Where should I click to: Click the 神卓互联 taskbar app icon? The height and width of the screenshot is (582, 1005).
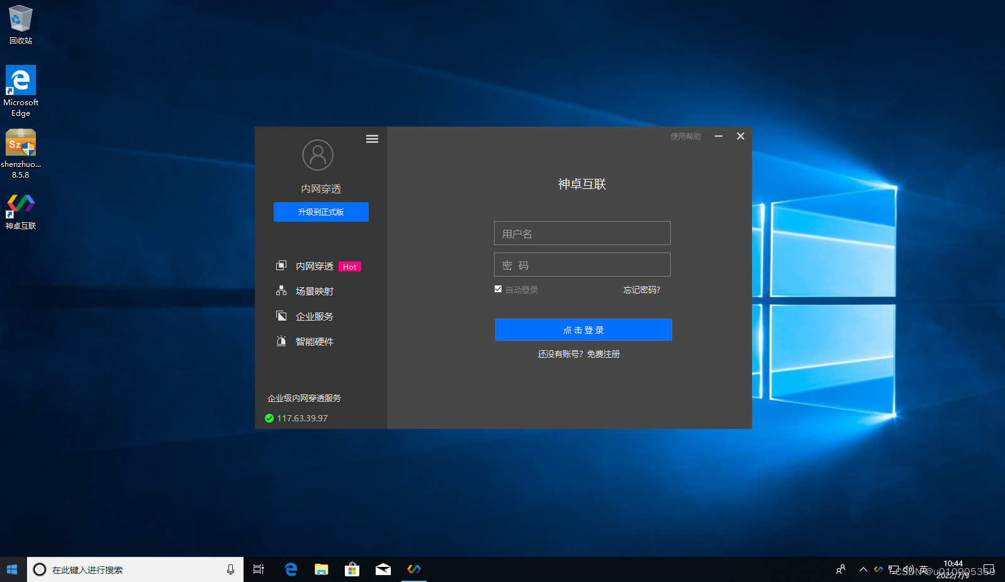414,569
